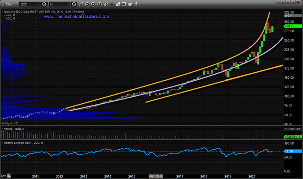Share chart via Twitter bird icon

130,4
